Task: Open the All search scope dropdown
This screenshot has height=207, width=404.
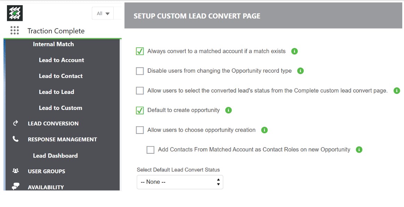Action: 103,14
